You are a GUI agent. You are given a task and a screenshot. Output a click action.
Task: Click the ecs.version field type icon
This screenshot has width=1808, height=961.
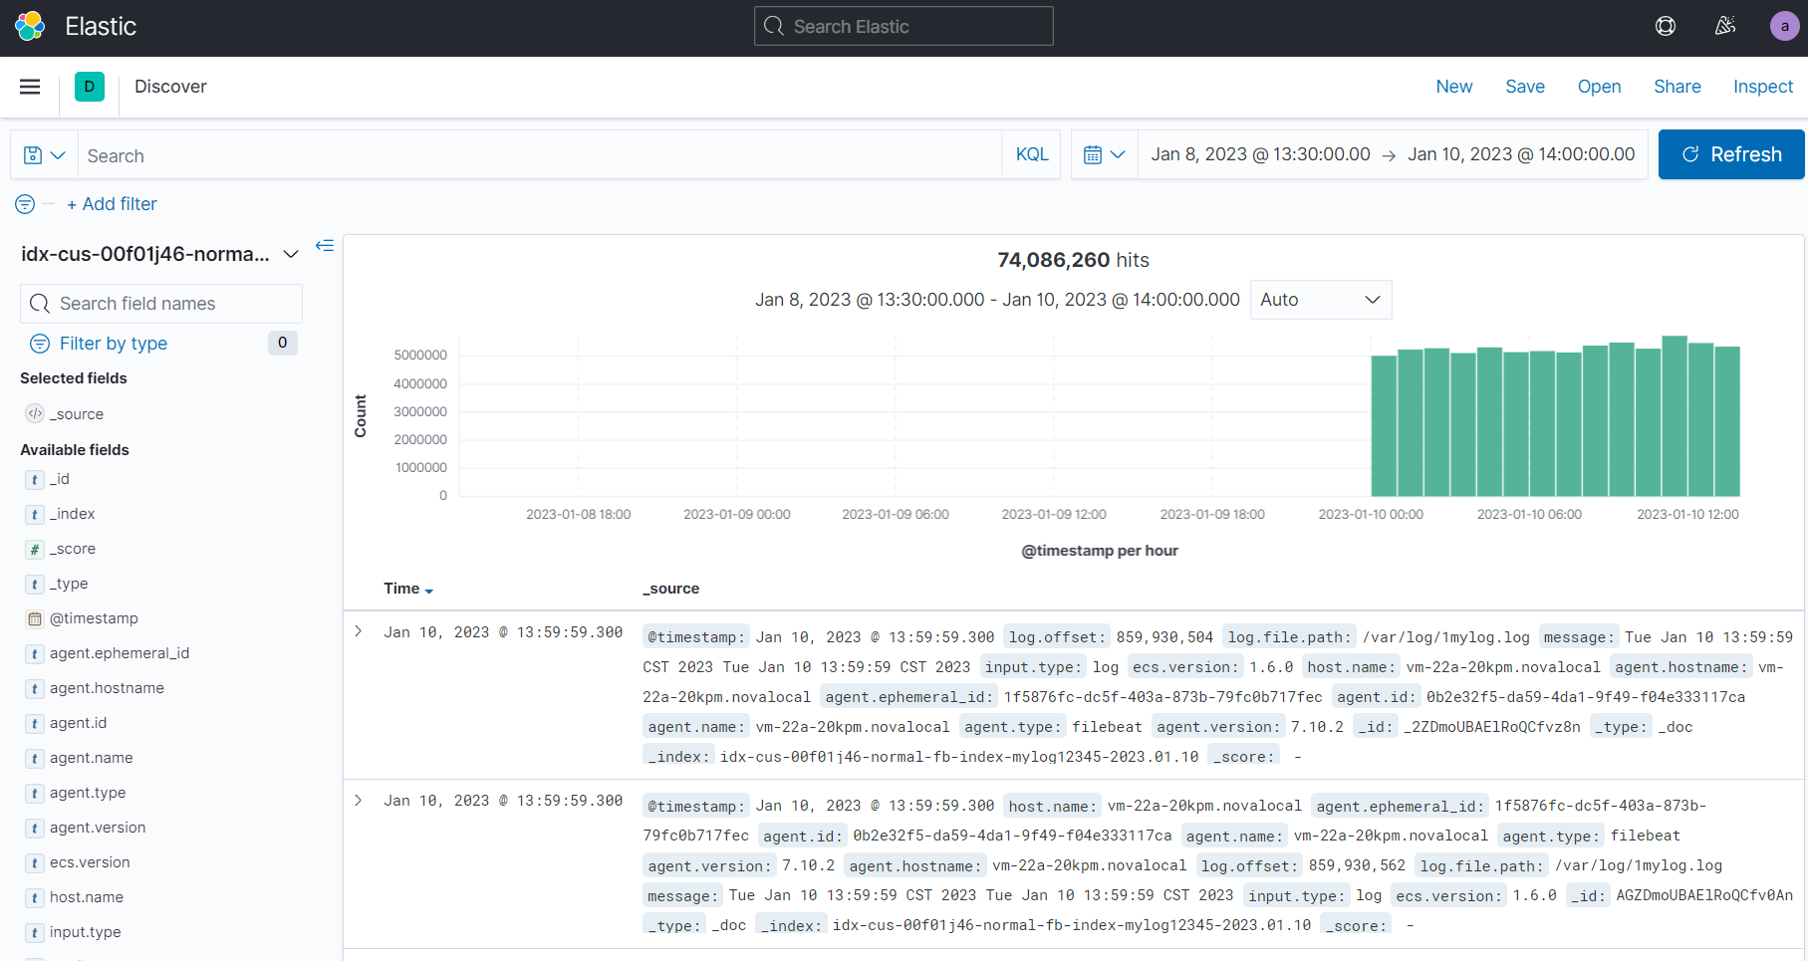pos(35,863)
